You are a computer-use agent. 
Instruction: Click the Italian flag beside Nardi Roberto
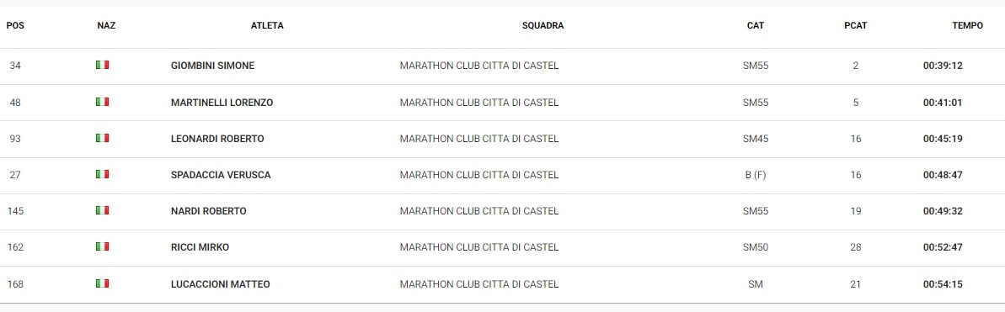point(103,210)
